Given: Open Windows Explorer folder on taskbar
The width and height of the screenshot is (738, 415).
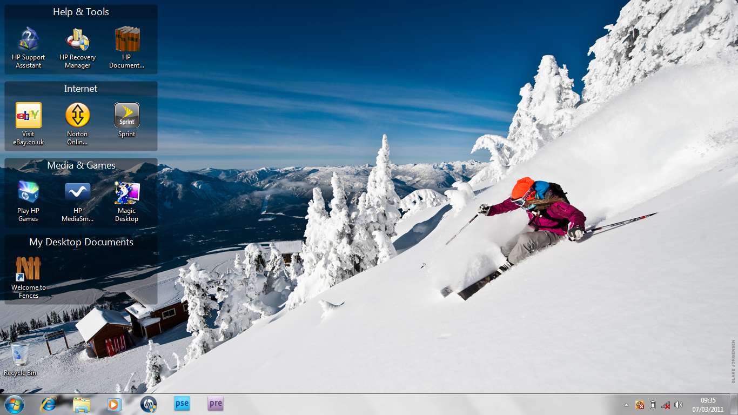Looking at the screenshot, I should (82, 404).
